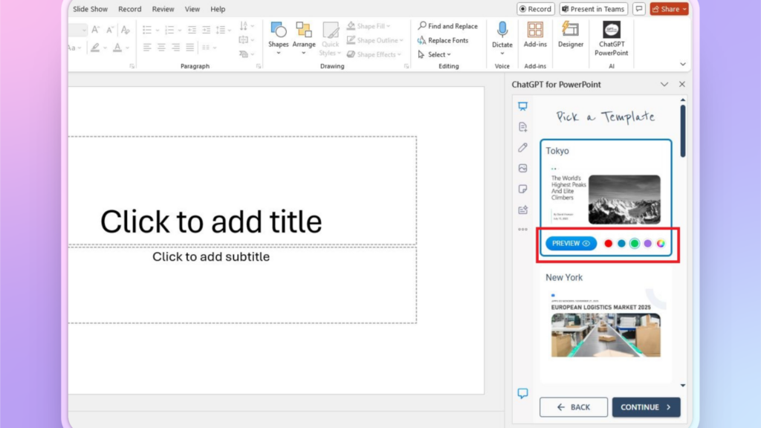Open the Share button dropdown arrow
Image resolution: width=761 pixels, height=428 pixels.
684,9
